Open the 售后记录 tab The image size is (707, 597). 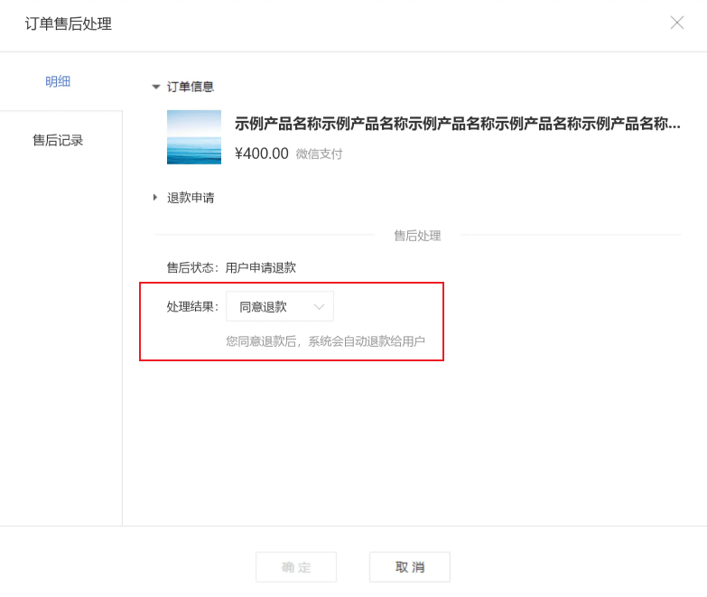click(58, 140)
